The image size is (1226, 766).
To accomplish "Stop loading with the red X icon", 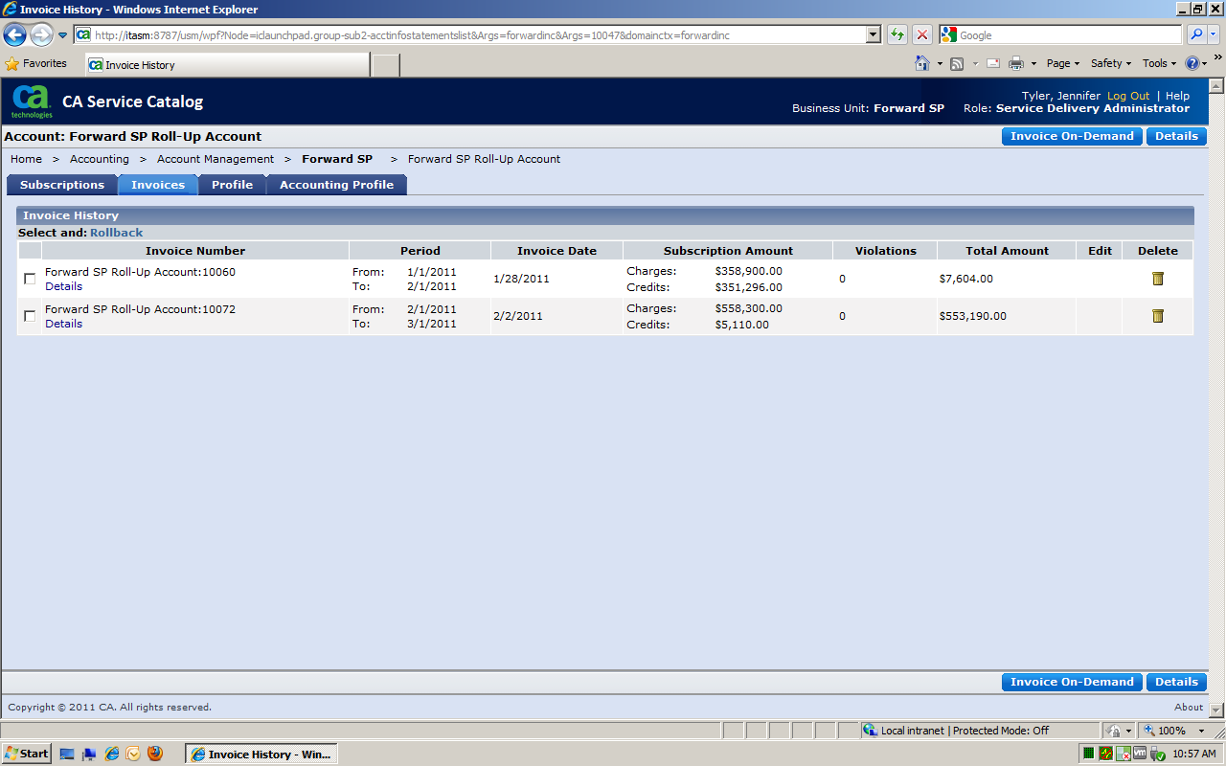I will coord(921,35).
